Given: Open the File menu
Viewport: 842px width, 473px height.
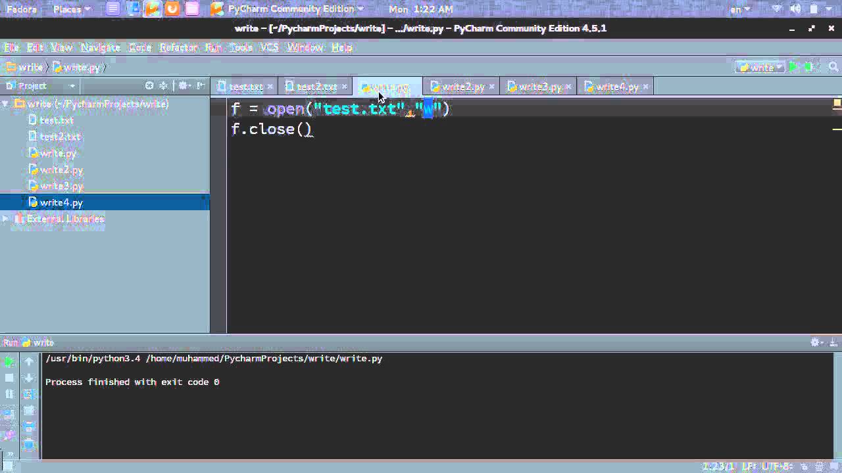Looking at the screenshot, I should click(11, 47).
